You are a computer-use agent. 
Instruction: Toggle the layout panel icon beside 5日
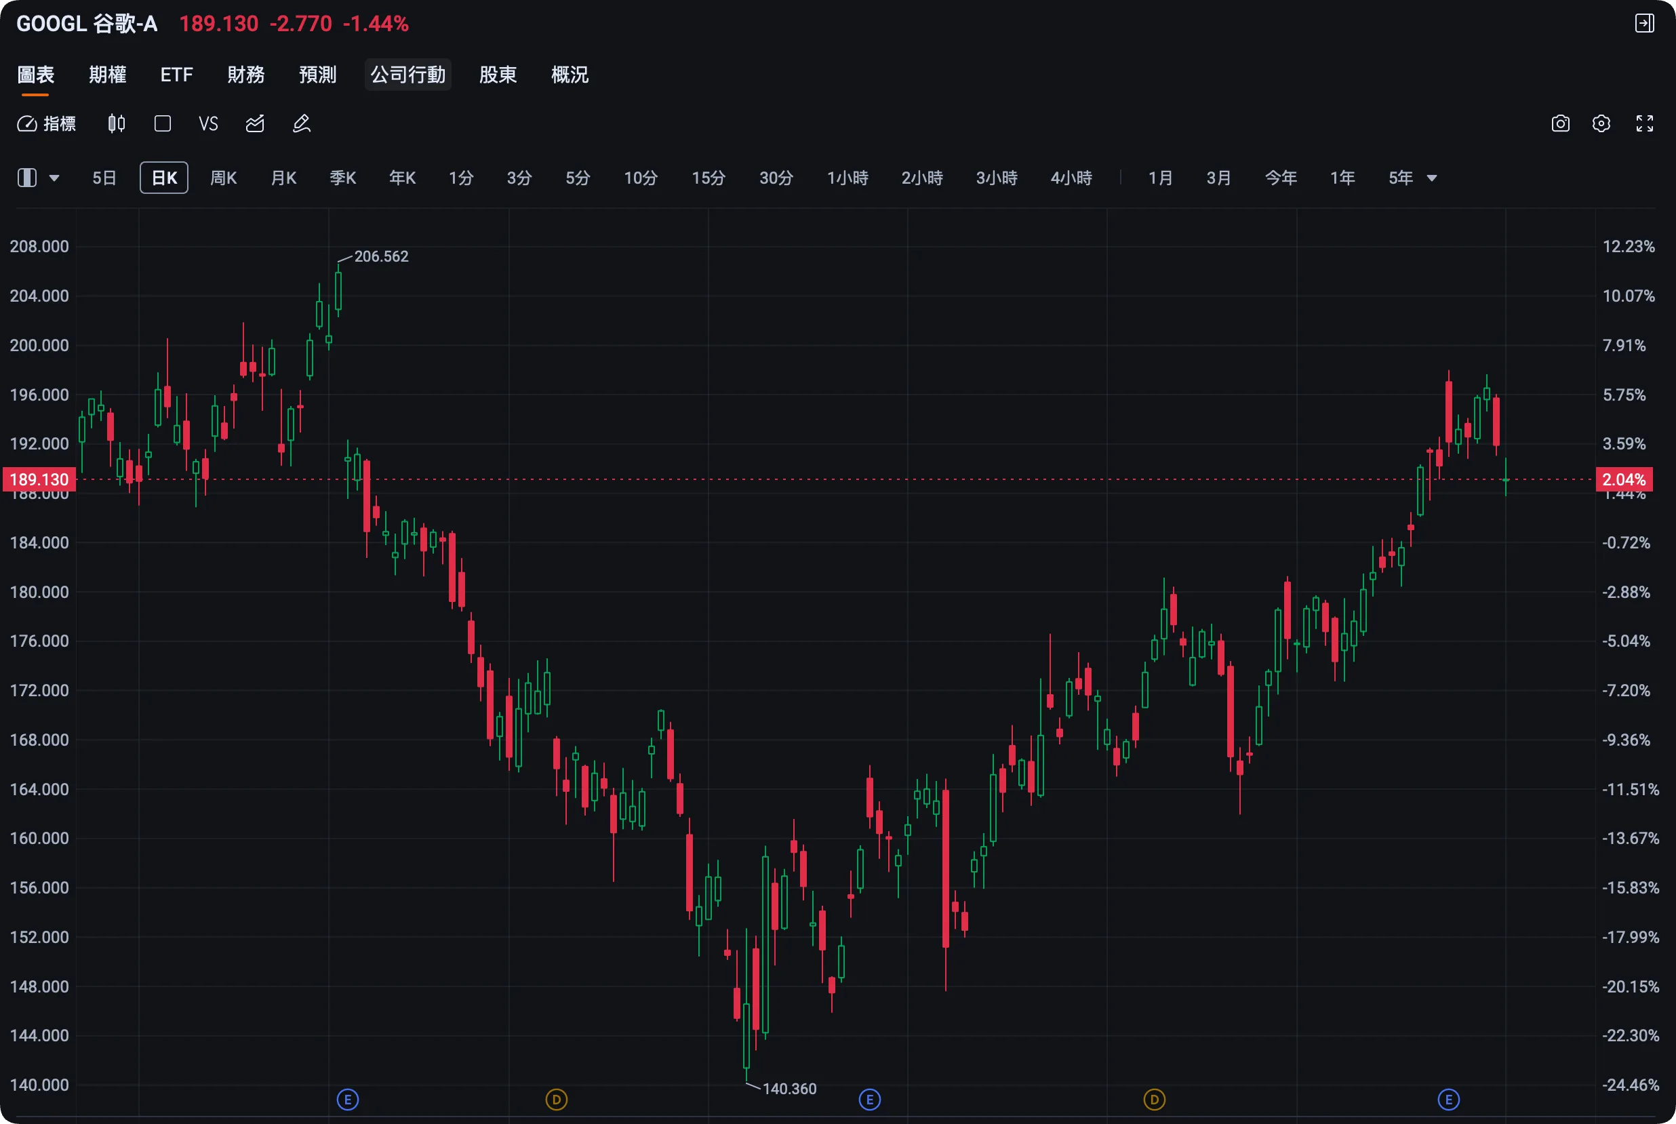[27, 178]
